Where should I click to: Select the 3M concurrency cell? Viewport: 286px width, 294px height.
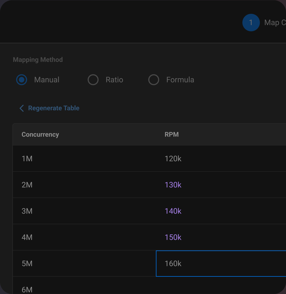pyautogui.click(x=27, y=211)
